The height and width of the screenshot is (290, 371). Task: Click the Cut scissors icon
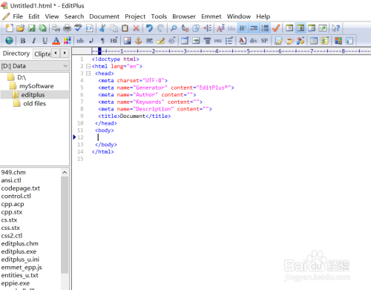point(102,28)
